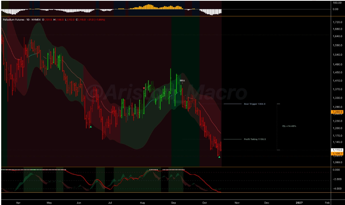The height and width of the screenshot is (205, 345).
Task: Click the 1,720.0 price axis label
Action: [x=337, y=22]
